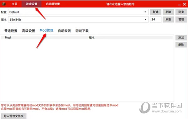The width and height of the screenshot is (188, 119).
Task: Minimize the launcher window
Action: 179,5
